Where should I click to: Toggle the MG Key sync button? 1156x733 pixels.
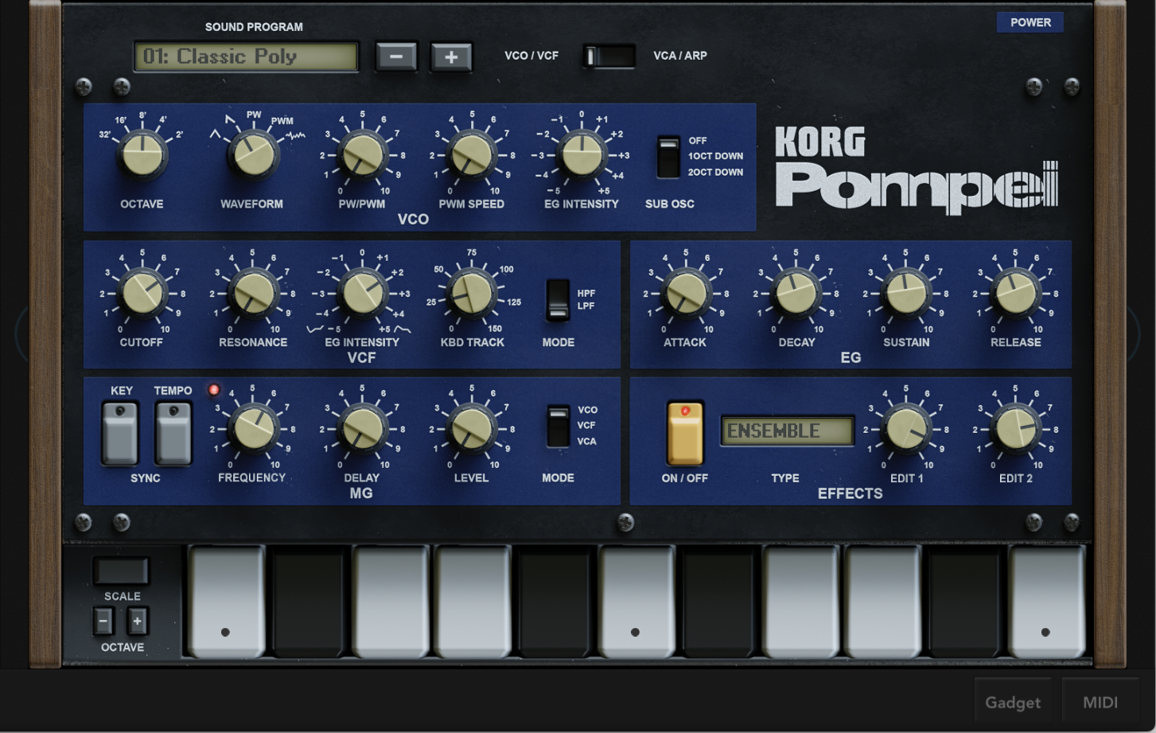click(x=120, y=432)
